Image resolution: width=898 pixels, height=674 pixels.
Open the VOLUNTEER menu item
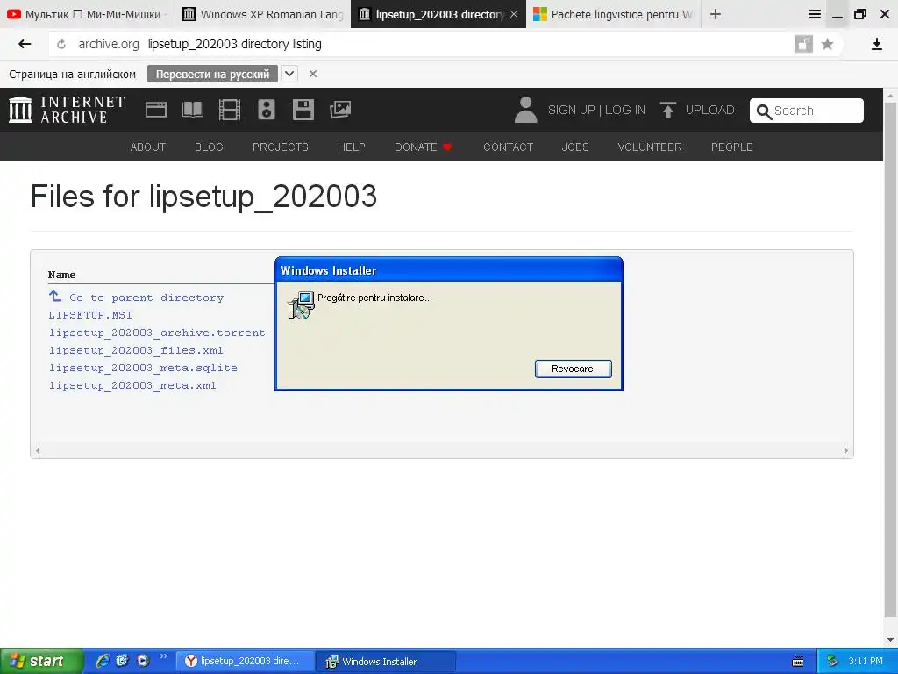[x=650, y=147]
